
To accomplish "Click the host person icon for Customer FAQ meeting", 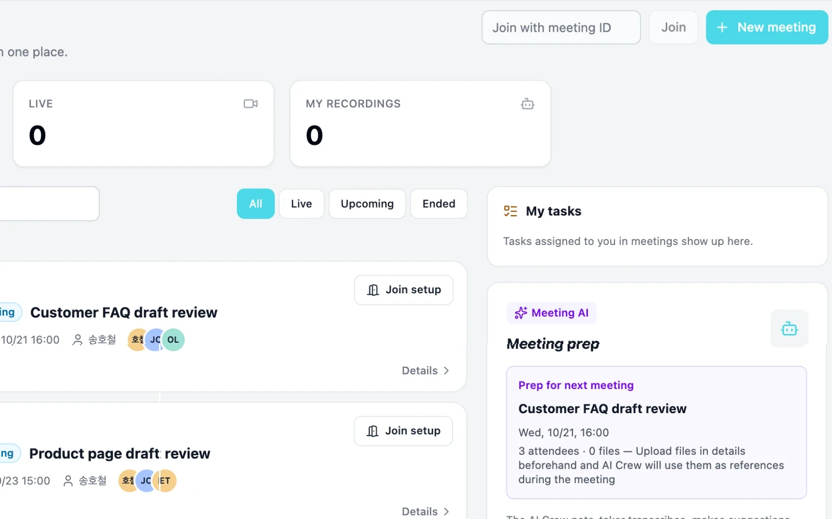I will [x=77, y=340].
